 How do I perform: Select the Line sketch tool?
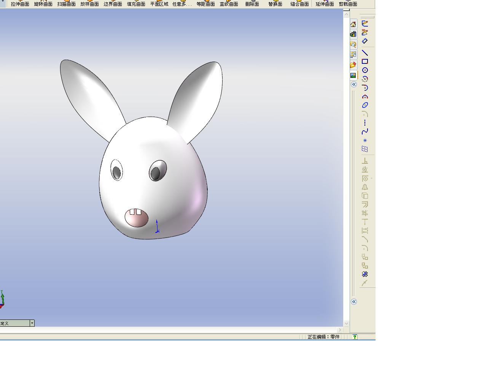click(365, 53)
